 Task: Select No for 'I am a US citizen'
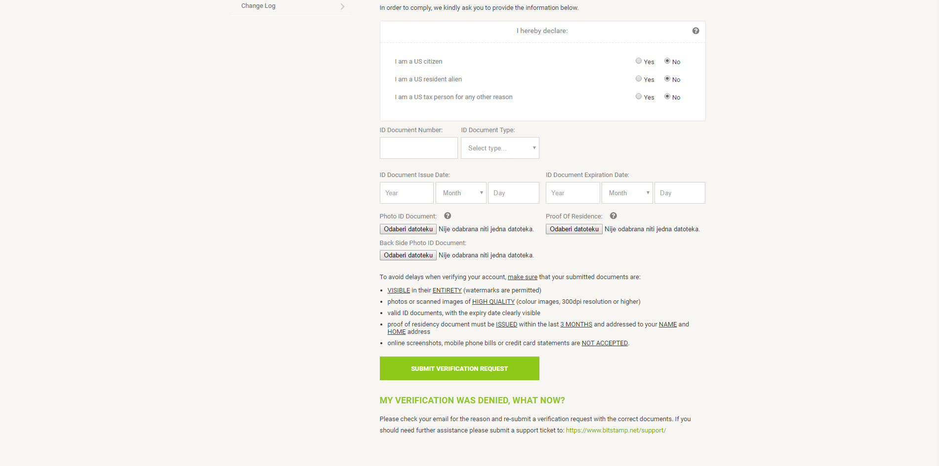click(x=667, y=61)
